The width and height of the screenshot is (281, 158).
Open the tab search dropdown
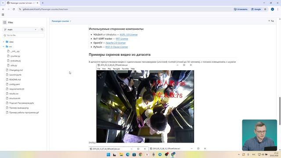pos(3,3)
